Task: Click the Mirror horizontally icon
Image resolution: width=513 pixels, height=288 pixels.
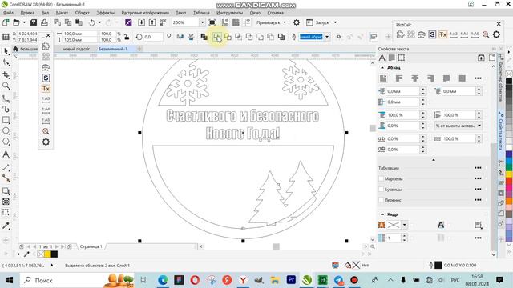Action: pos(180,37)
